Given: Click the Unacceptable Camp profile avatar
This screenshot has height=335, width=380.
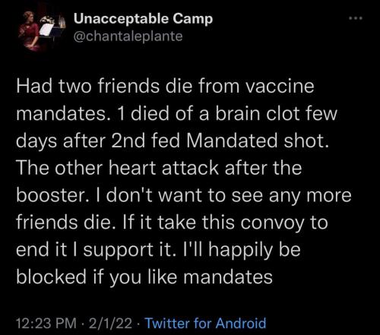Looking at the screenshot, I should click(x=40, y=31).
